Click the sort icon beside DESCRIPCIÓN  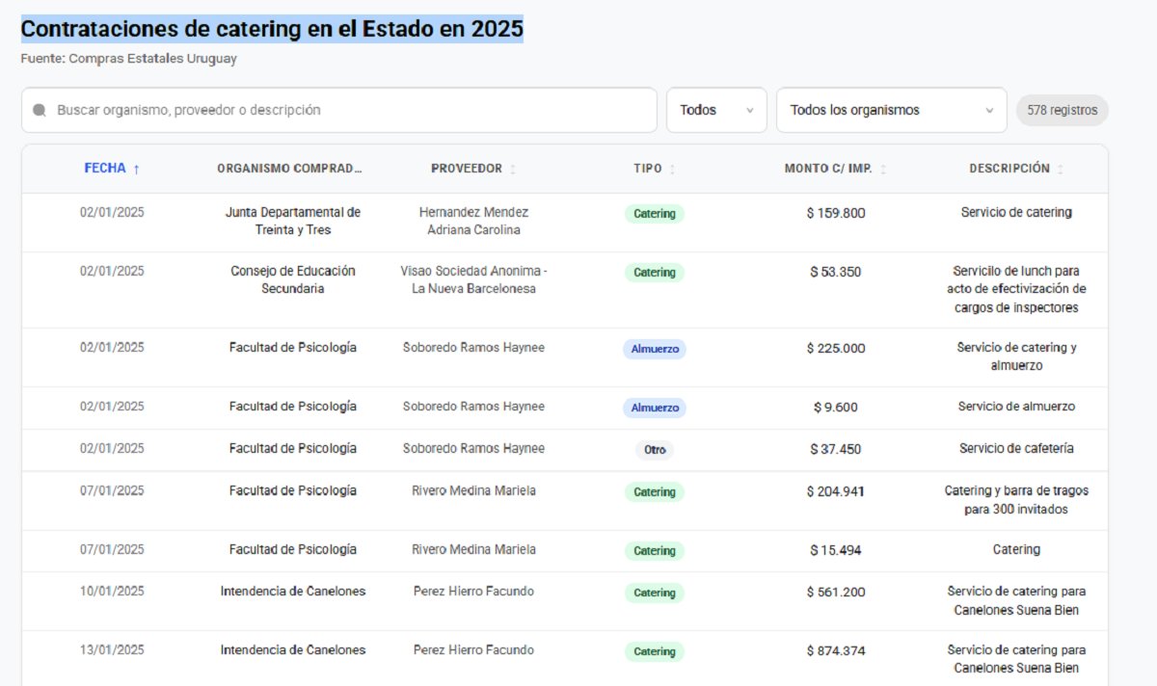[x=1059, y=168]
